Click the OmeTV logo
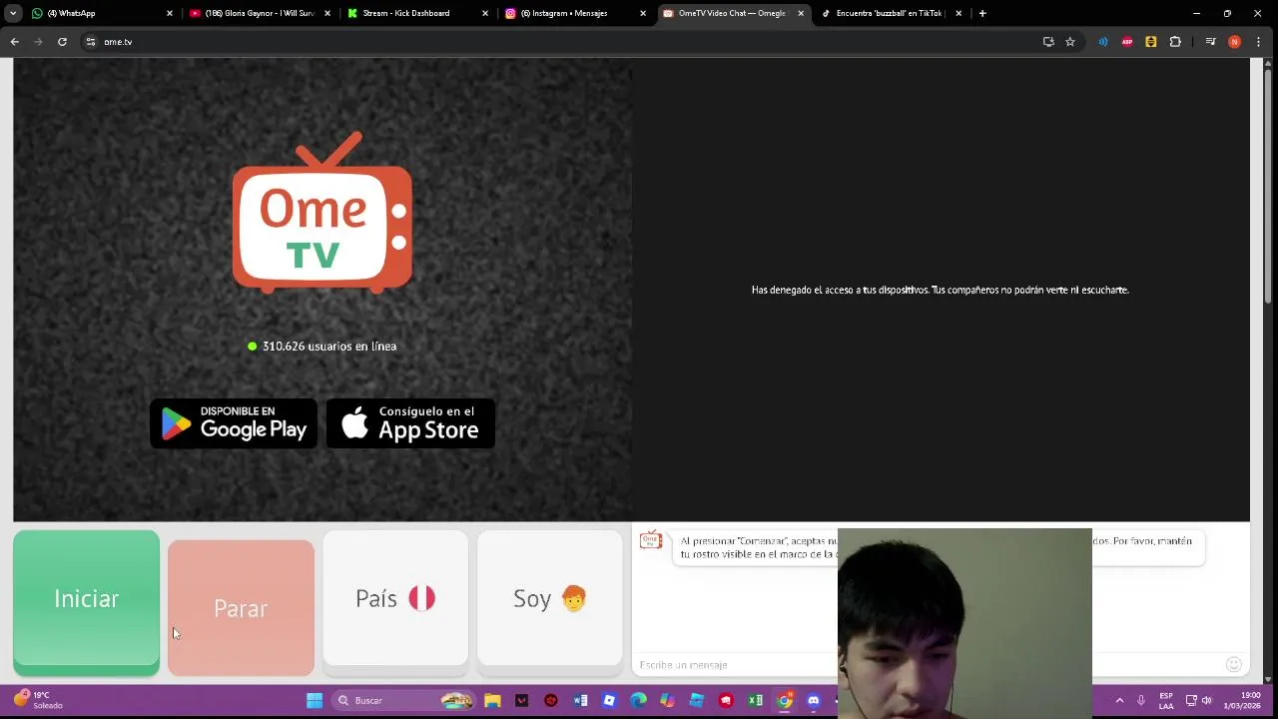The image size is (1278, 719). [x=322, y=212]
